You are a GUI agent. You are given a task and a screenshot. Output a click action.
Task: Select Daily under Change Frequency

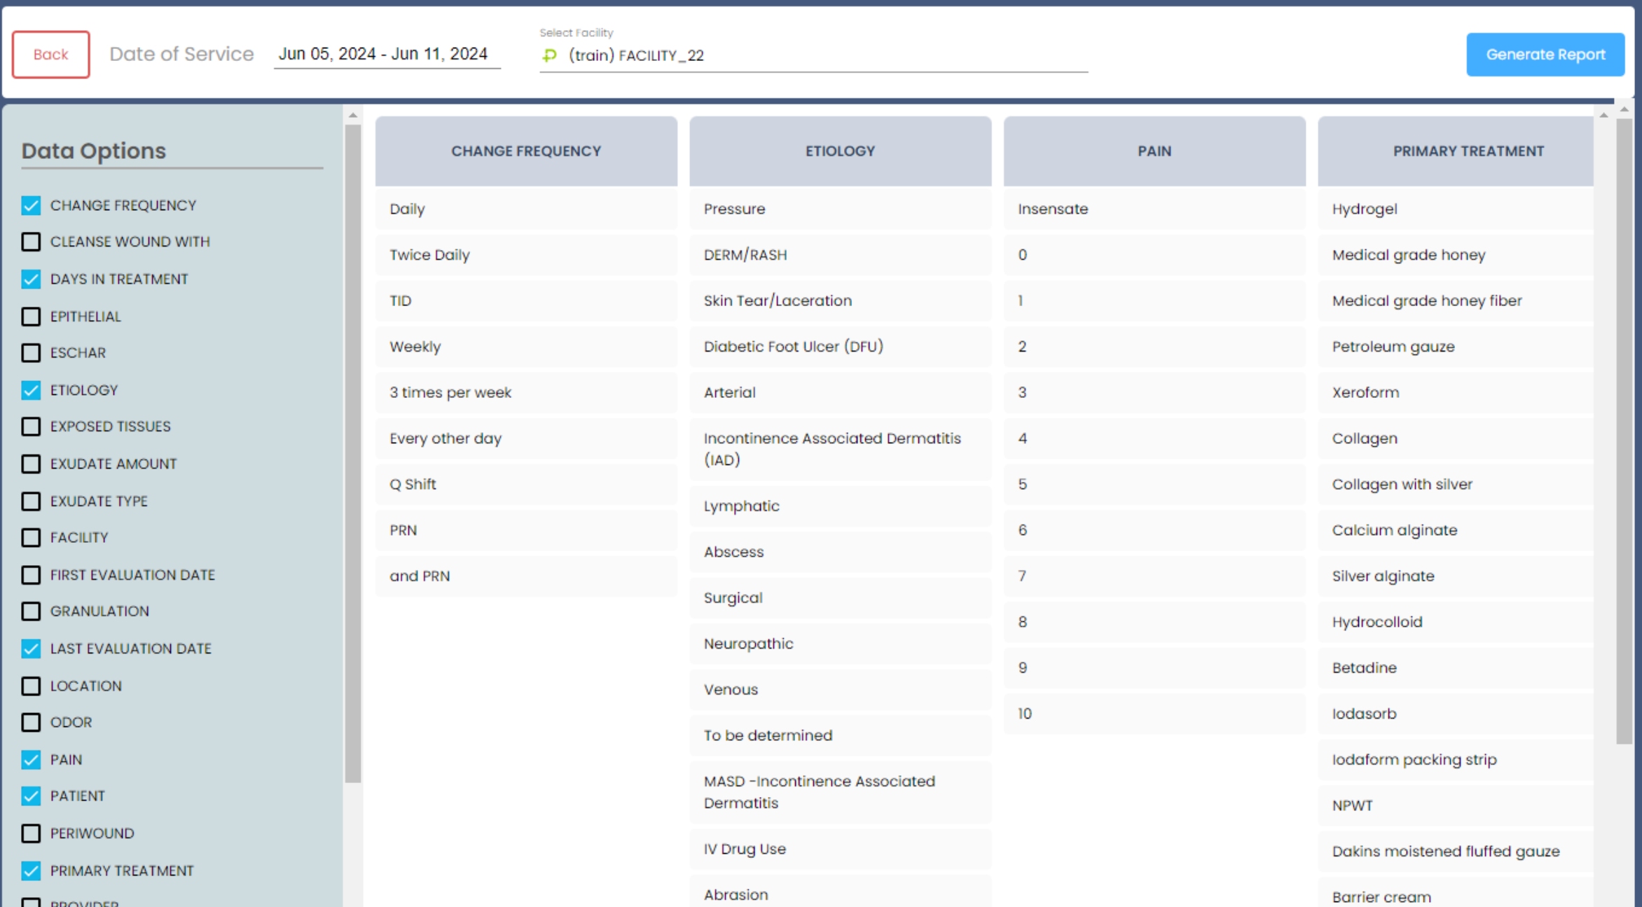(526, 209)
